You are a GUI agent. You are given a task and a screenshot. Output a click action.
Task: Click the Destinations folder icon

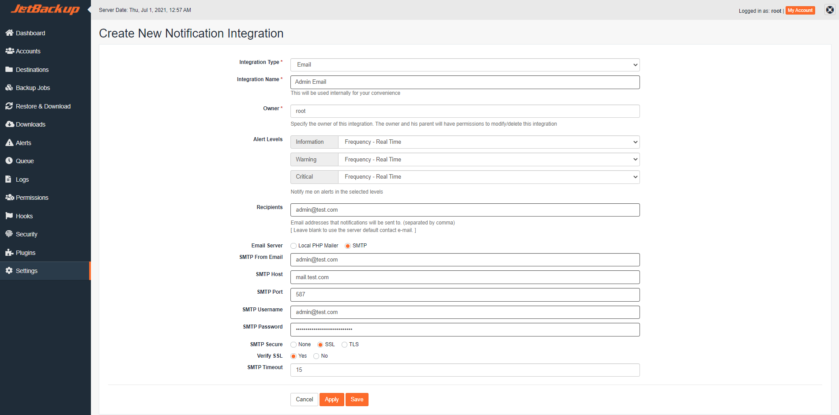tap(9, 70)
